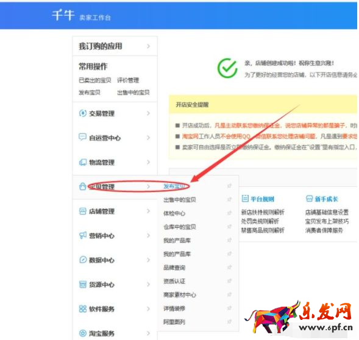Pin 出售中的宝贝 using its pin icon
The image size is (359, 340).
point(229,199)
